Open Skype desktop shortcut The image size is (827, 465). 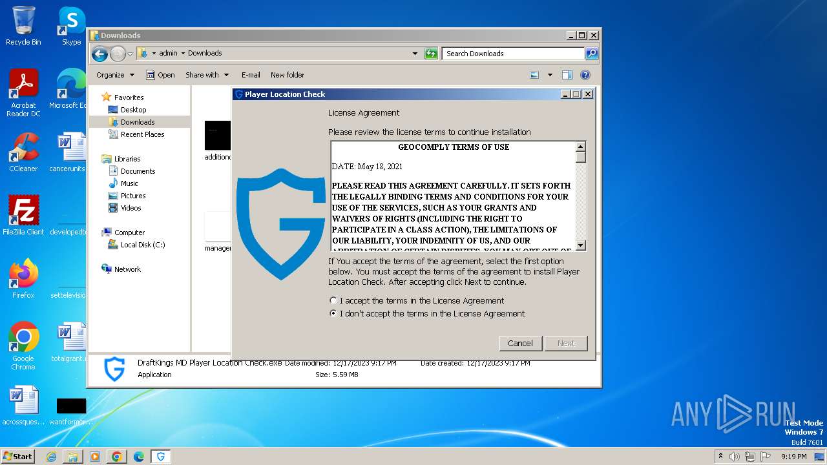click(71, 26)
